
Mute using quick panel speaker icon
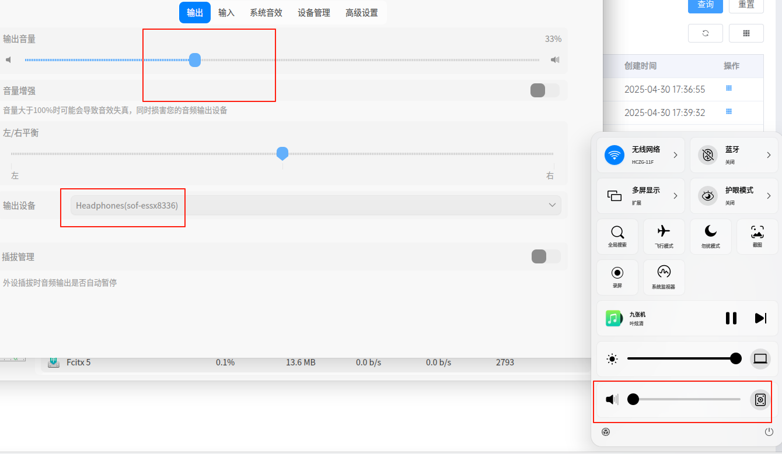pos(612,399)
